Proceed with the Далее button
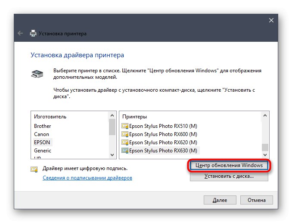 coord(219,200)
